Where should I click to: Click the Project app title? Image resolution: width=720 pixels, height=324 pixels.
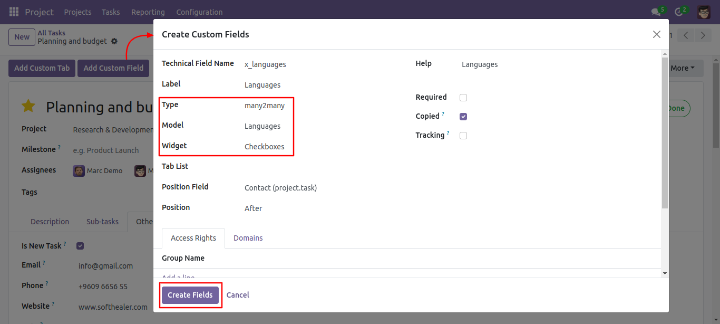pyautogui.click(x=40, y=12)
